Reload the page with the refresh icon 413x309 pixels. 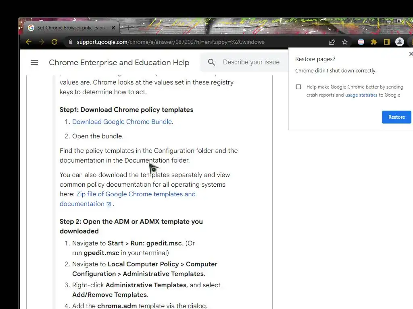coord(54,42)
